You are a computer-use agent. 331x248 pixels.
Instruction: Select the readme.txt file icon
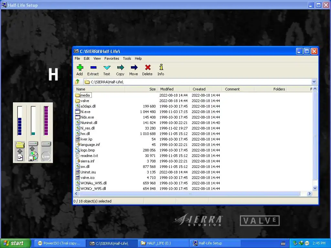click(78, 156)
